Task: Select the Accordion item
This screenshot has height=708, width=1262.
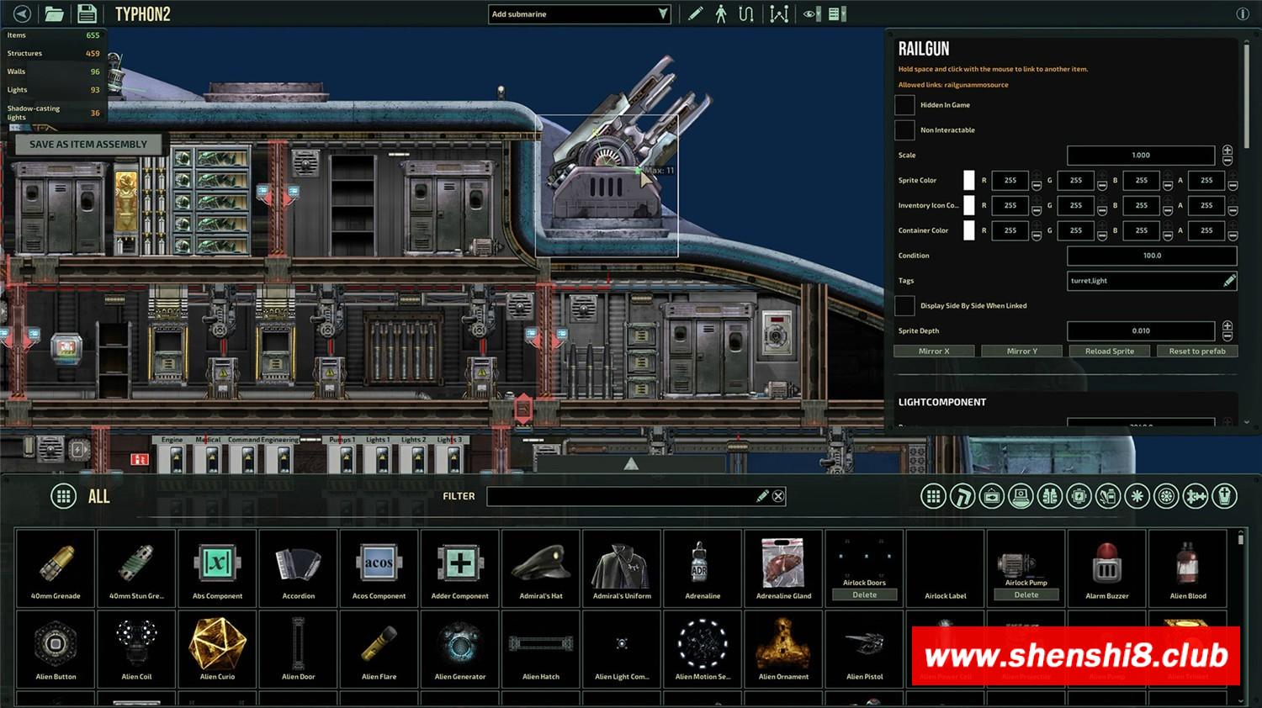Action: coord(299,568)
